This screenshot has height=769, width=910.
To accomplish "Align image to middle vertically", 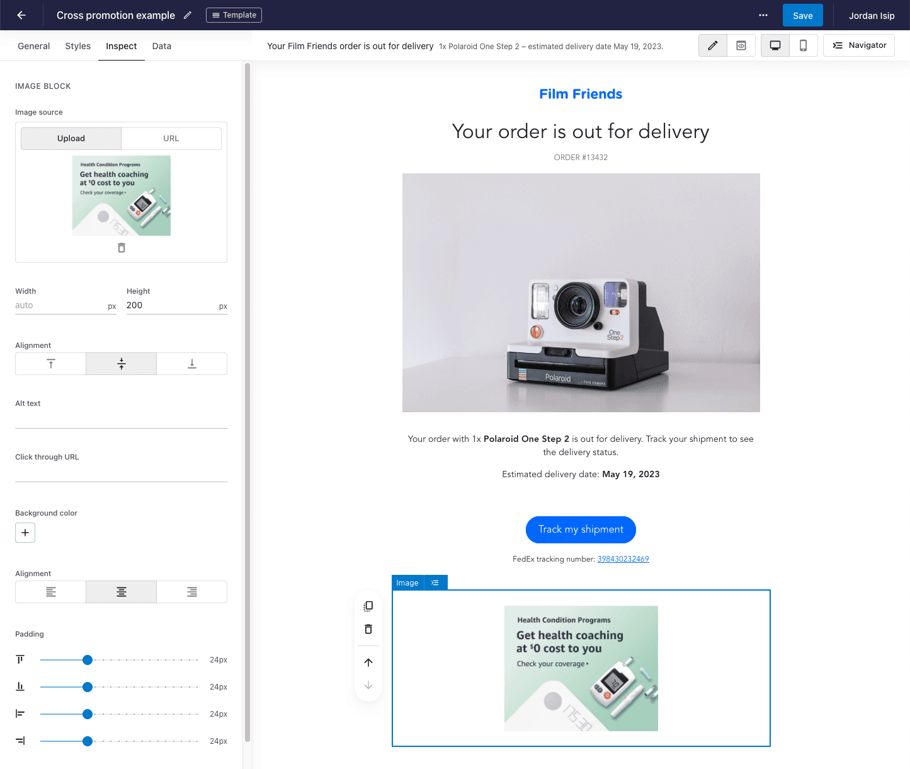I will (x=122, y=364).
